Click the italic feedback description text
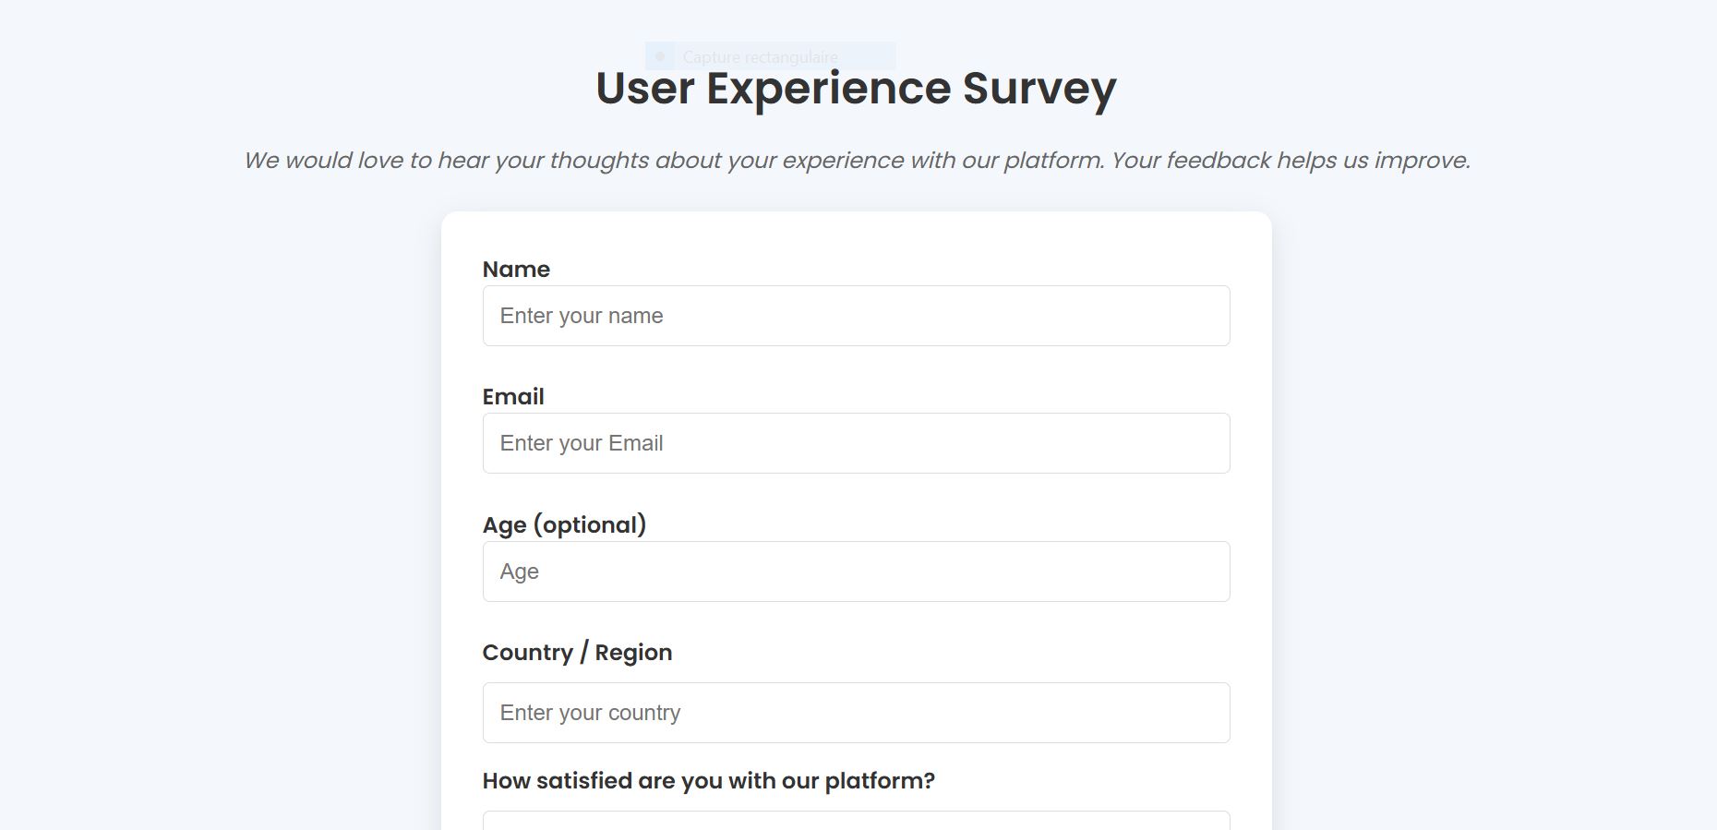The height and width of the screenshot is (830, 1717). [x=858, y=160]
